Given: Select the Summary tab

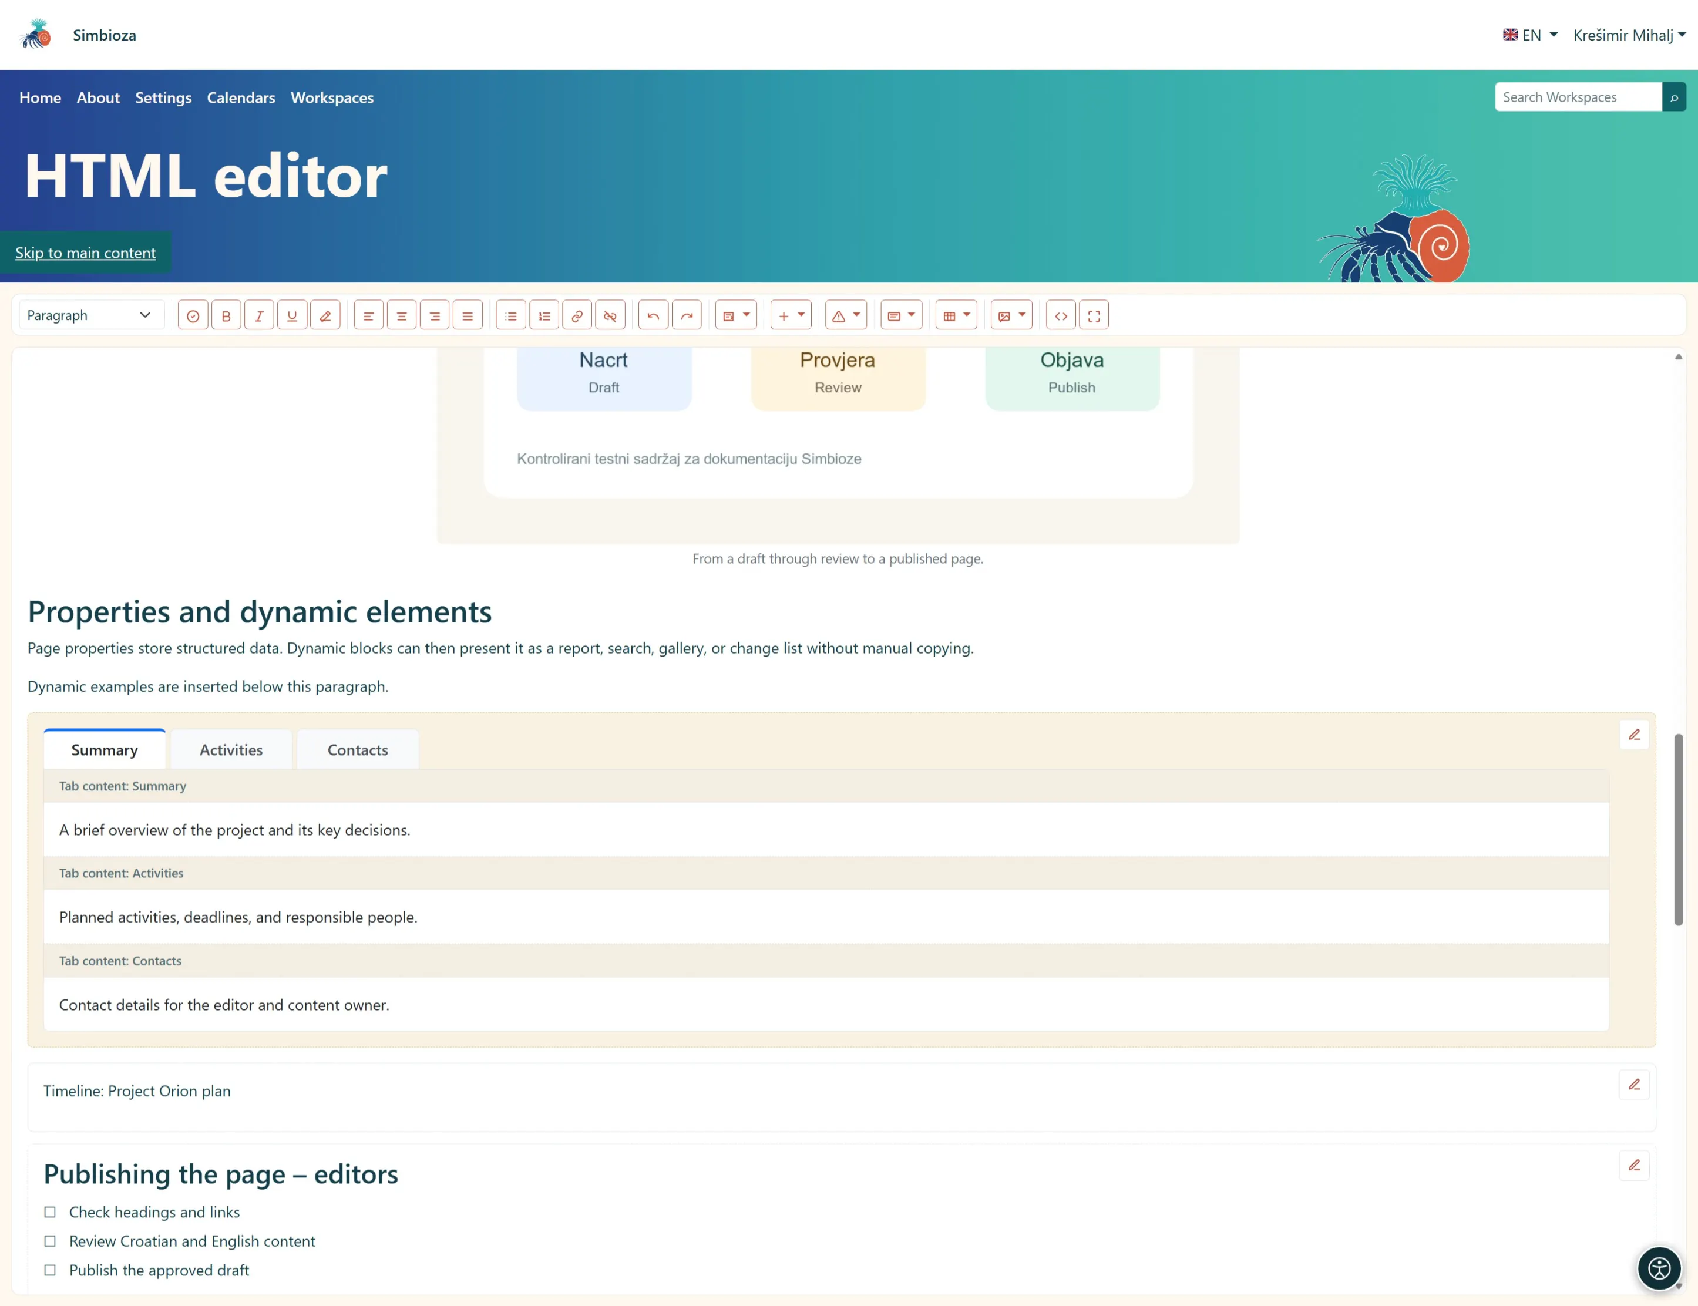Looking at the screenshot, I should (104, 750).
